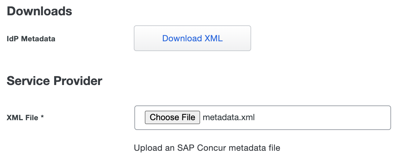Click the SAP Concur upload help text

coord(207,148)
